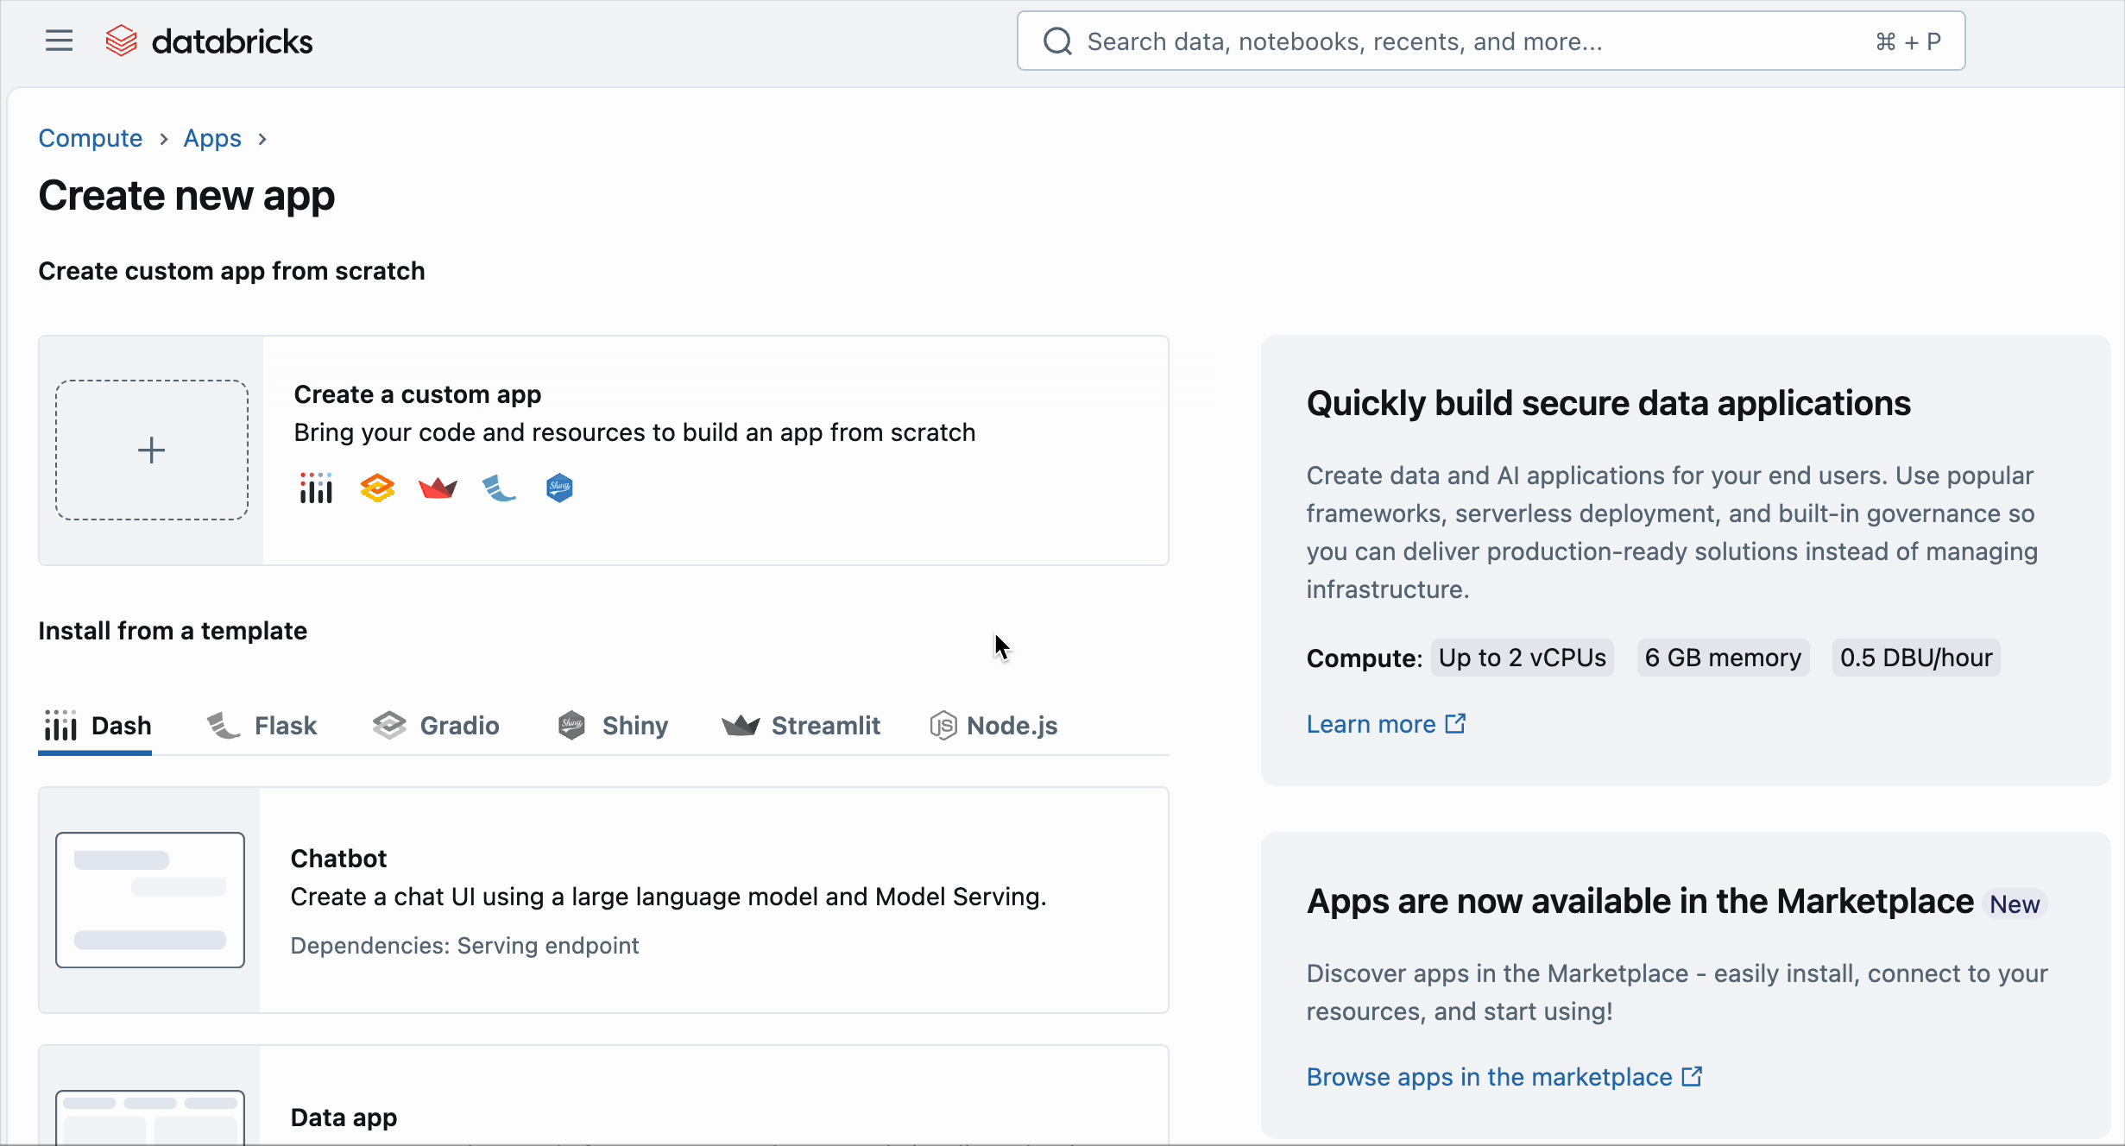Select the Shiny template tab
Image resolution: width=2125 pixels, height=1146 pixels.
tap(613, 726)
